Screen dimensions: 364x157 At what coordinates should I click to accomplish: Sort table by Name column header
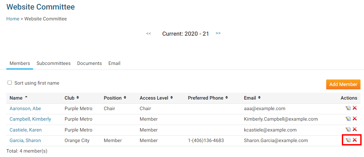pyautogui.click(x=16, y=98)
